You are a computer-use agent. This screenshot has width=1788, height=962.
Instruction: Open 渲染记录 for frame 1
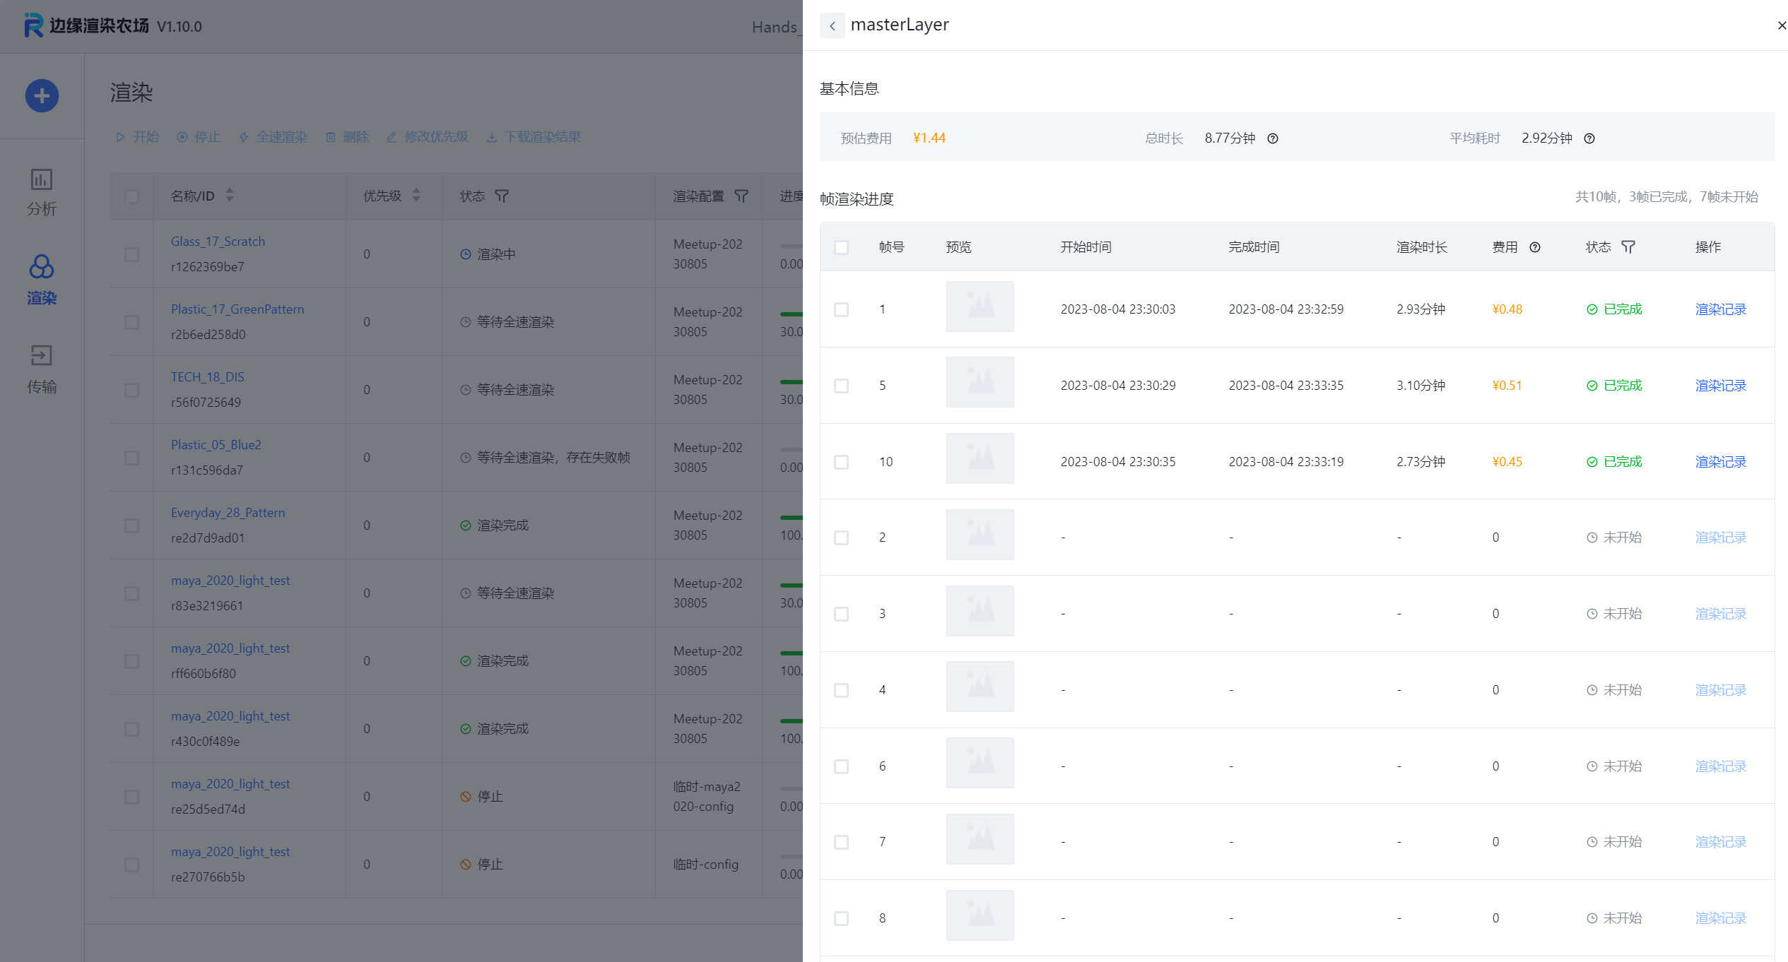(x=1720, y=309)
